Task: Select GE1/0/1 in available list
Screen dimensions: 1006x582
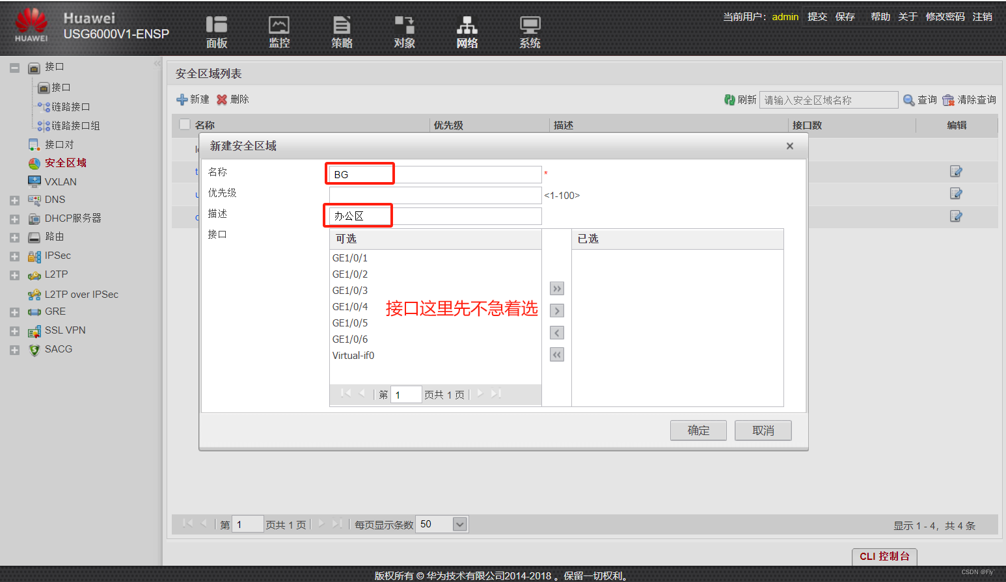Action: coord(350,258)
